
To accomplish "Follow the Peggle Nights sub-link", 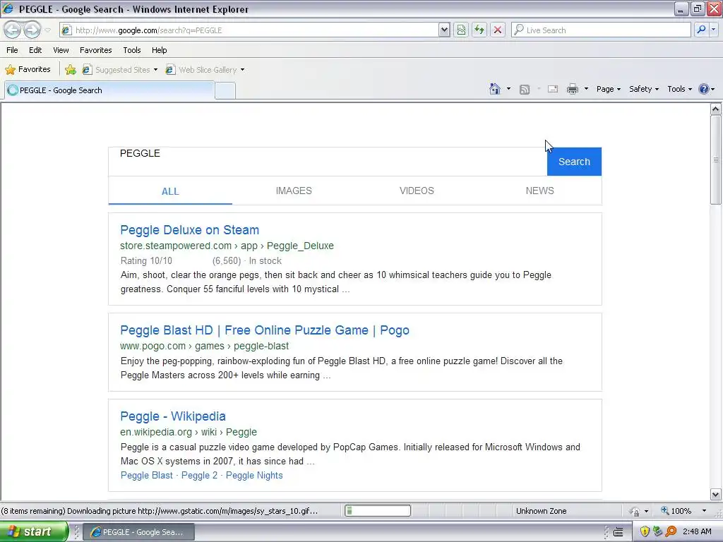I will (x=254, y=475).
